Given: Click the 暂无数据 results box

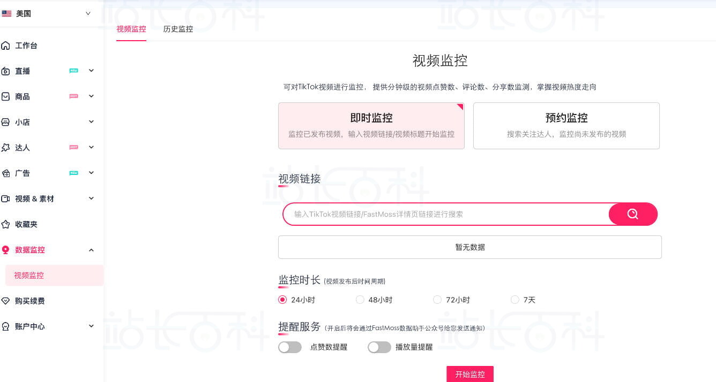Looking at the screenshot, I should coord(470,247).
